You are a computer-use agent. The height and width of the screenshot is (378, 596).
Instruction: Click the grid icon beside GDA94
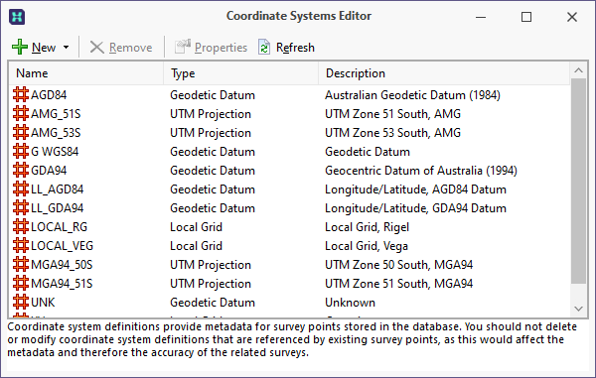point(21,170)
